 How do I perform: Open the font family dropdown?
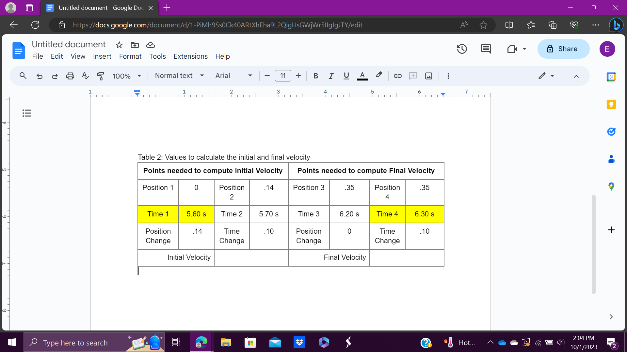point(233,76)
